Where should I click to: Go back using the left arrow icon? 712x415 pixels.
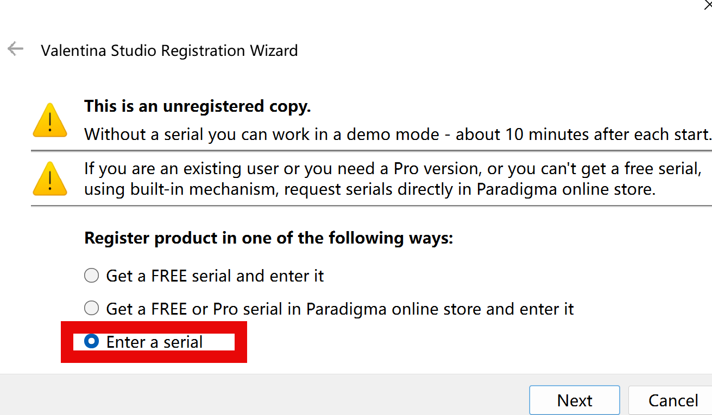(x=15, y=49)
